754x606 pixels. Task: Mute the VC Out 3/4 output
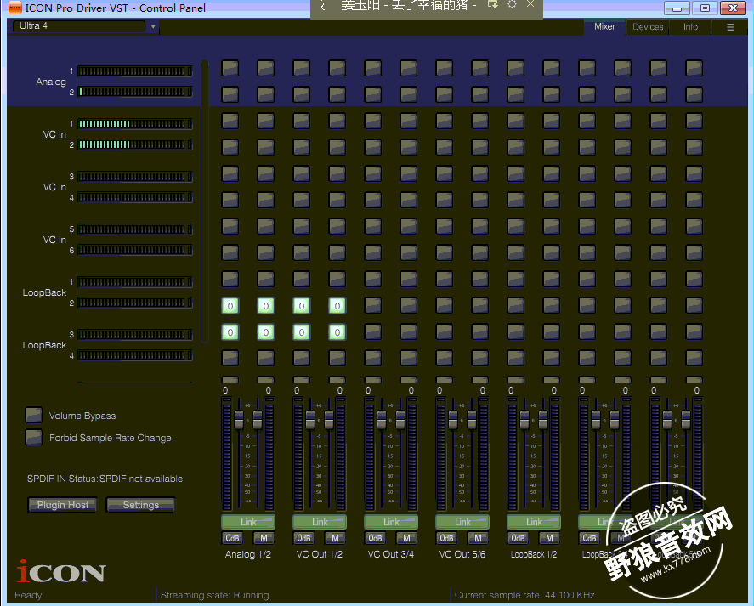pos(407,538)
